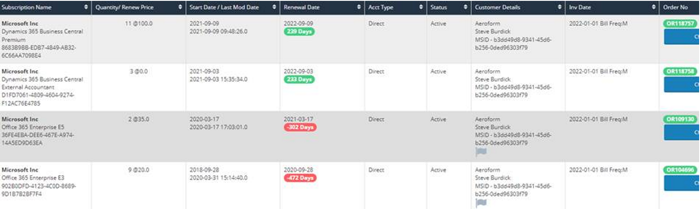
Task: Click renewal date 2022-09-09
Action: point(298,24)
